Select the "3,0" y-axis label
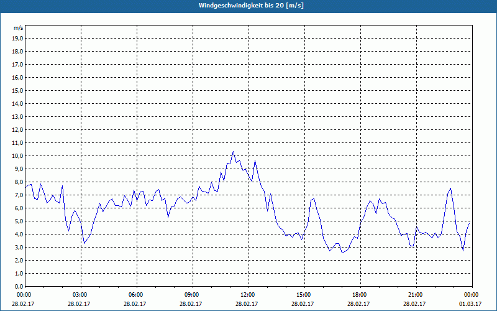The width and height of the screenshot is (497, 311). [19, 247]
